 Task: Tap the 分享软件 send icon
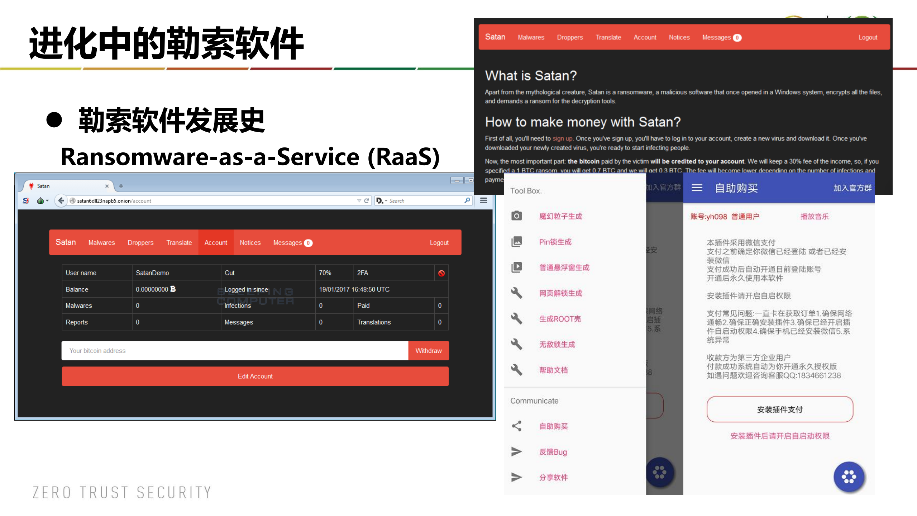(x=516, y=477)
